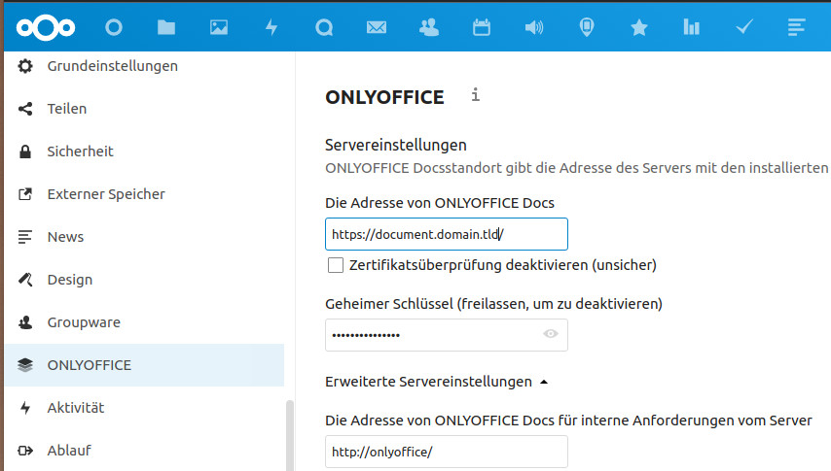Click the Nextcloud logo in header
The width and height of the screenshot is (831, 471).
48,27
